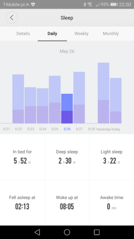134x239 pixels.
Task: Select the Daily tab
Action: 52,33
